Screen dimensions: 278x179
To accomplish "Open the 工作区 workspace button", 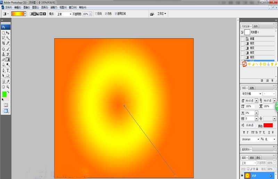I will click(x=162, y=14).
